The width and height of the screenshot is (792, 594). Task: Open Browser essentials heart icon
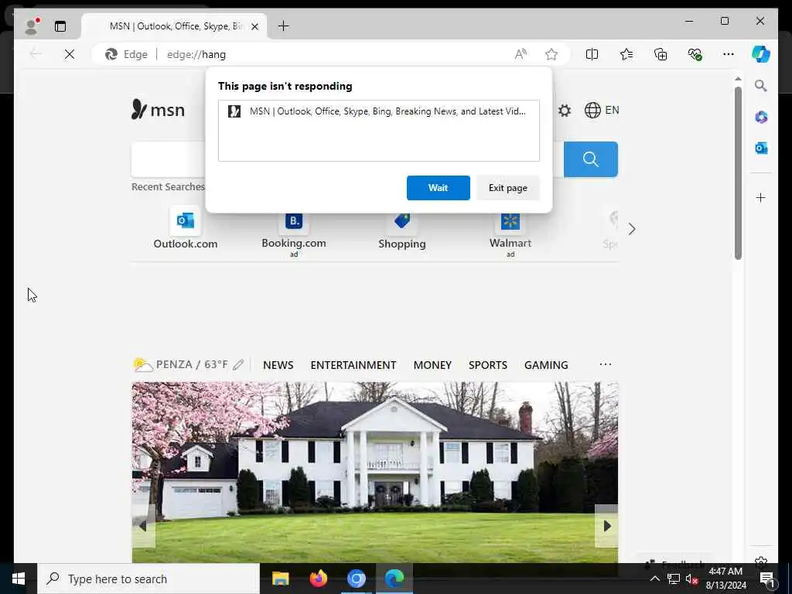point(695,54)
